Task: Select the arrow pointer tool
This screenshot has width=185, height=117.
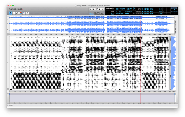Action: [x=10, y=13]
